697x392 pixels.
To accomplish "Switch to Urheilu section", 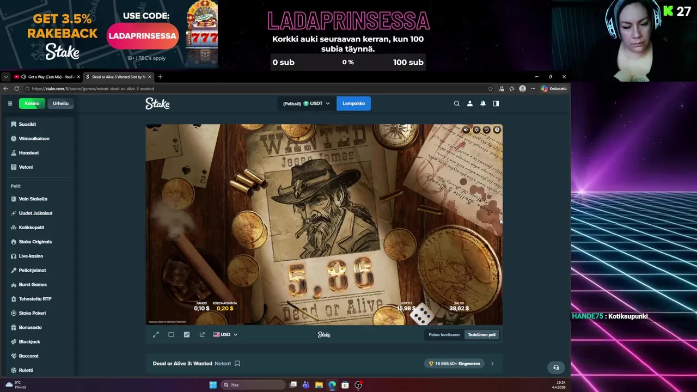I will point(60,103).
